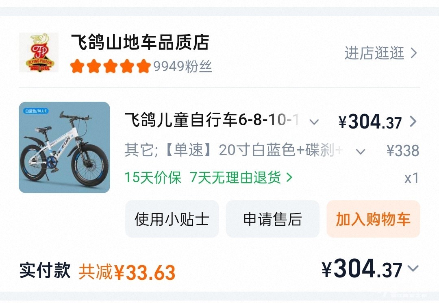Open the 飞鸽山地车品质店 shop name
Image resolution: width=439 pixels, height=303 pixels.
(140, 42)
